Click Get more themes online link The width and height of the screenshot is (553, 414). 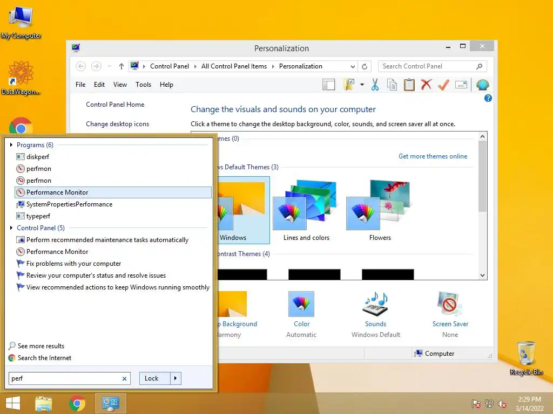(433, 156)
